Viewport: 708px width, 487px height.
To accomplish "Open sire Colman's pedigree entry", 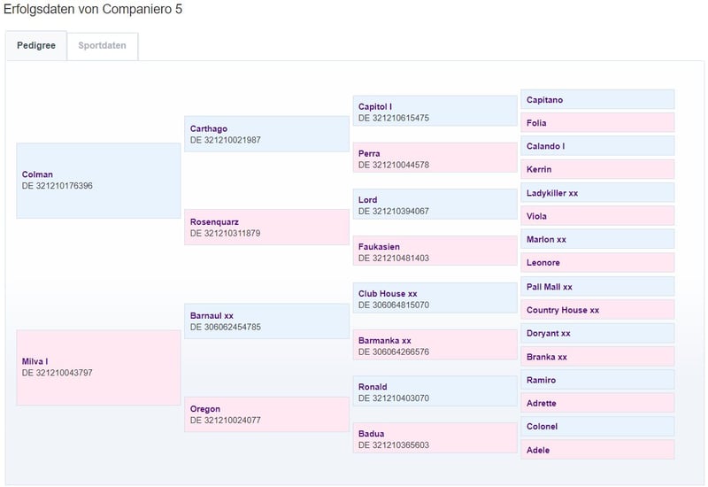I will point(98,181).
